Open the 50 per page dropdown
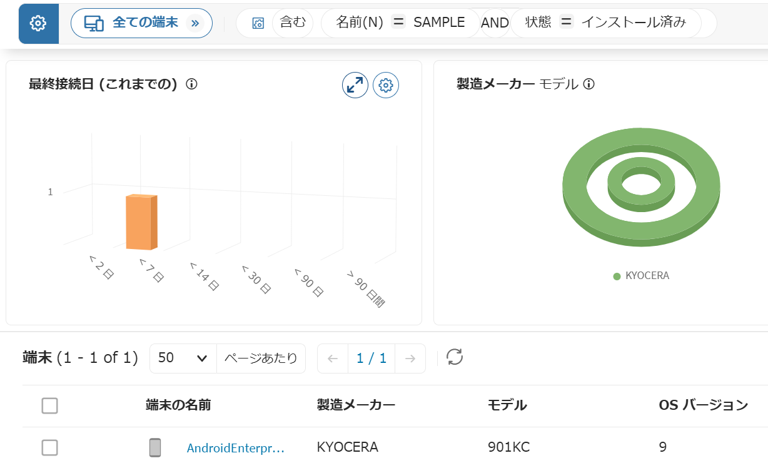Viewport: 768px width, 468px height. click(x=183, y=359)
